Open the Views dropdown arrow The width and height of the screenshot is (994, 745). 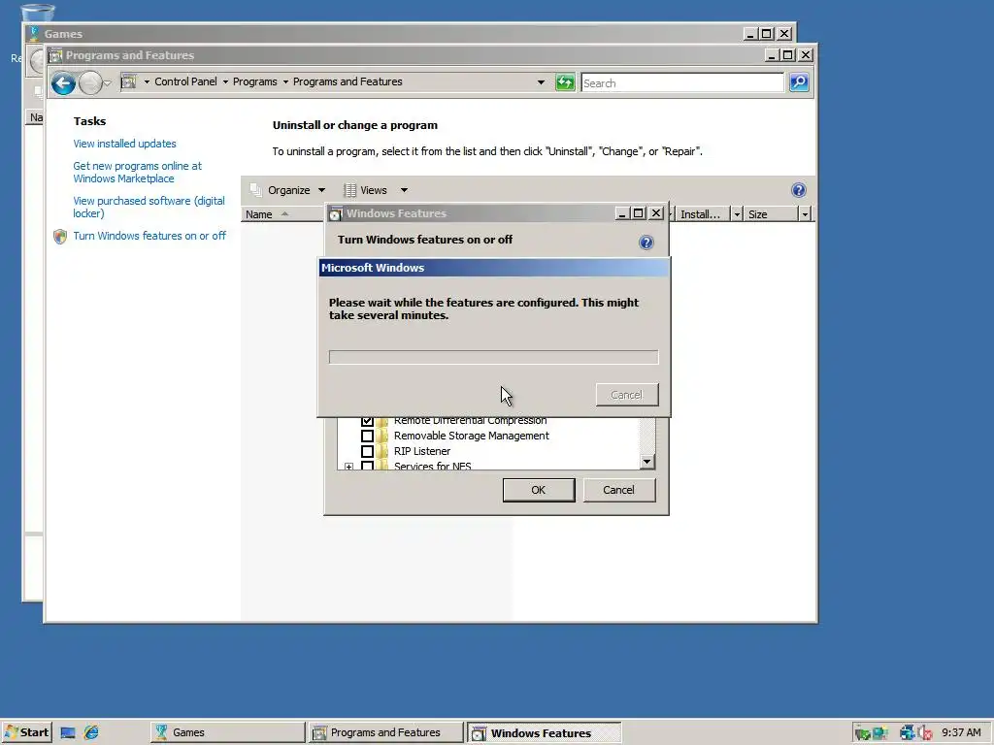pos(404,190)
